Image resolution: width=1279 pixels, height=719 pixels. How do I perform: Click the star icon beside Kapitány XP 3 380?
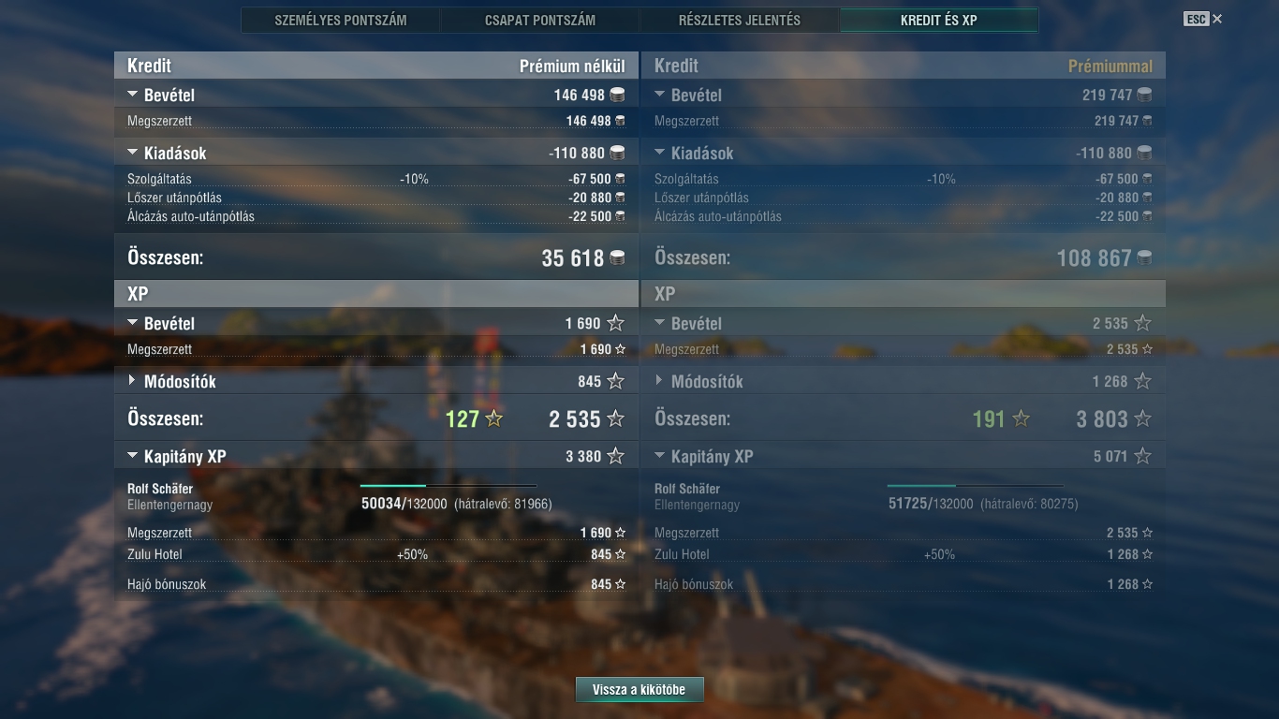615,456
